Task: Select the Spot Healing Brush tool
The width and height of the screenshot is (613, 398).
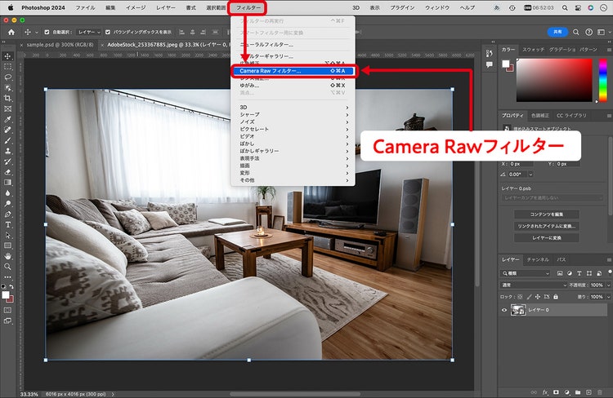Action: [7, 130]
